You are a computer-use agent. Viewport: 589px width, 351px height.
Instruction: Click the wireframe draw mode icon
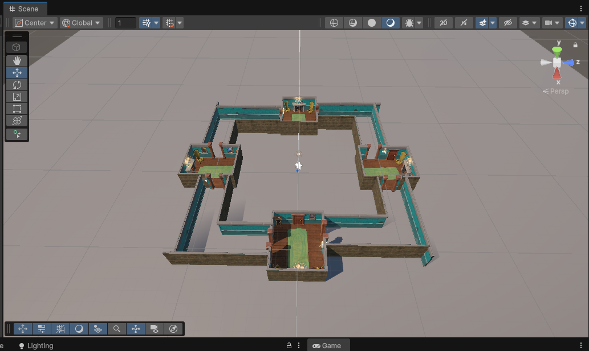(334, 23)
